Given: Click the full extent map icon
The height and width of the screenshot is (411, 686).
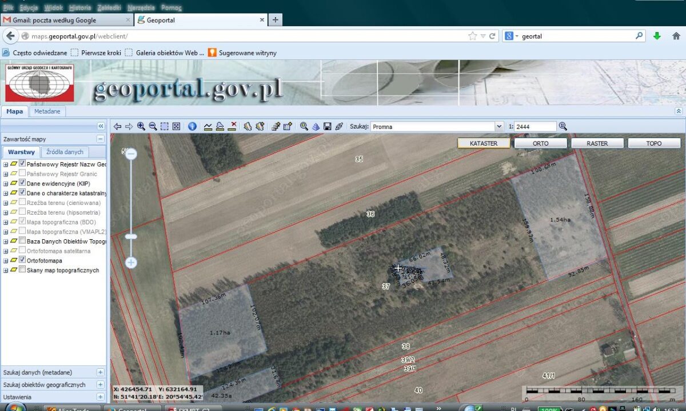Looking at the screenshot, I should click(x=176, y=127).
